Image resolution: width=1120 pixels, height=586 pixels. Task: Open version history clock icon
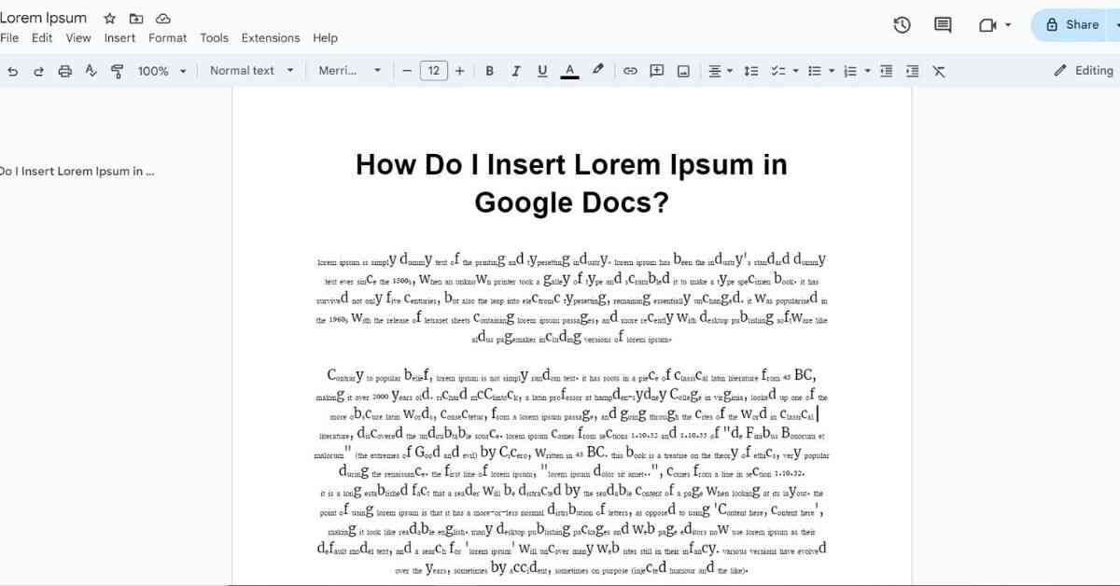click(902, 25)
